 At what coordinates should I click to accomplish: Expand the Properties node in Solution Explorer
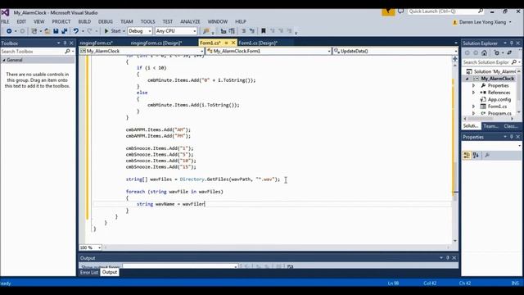coord(473,85)
